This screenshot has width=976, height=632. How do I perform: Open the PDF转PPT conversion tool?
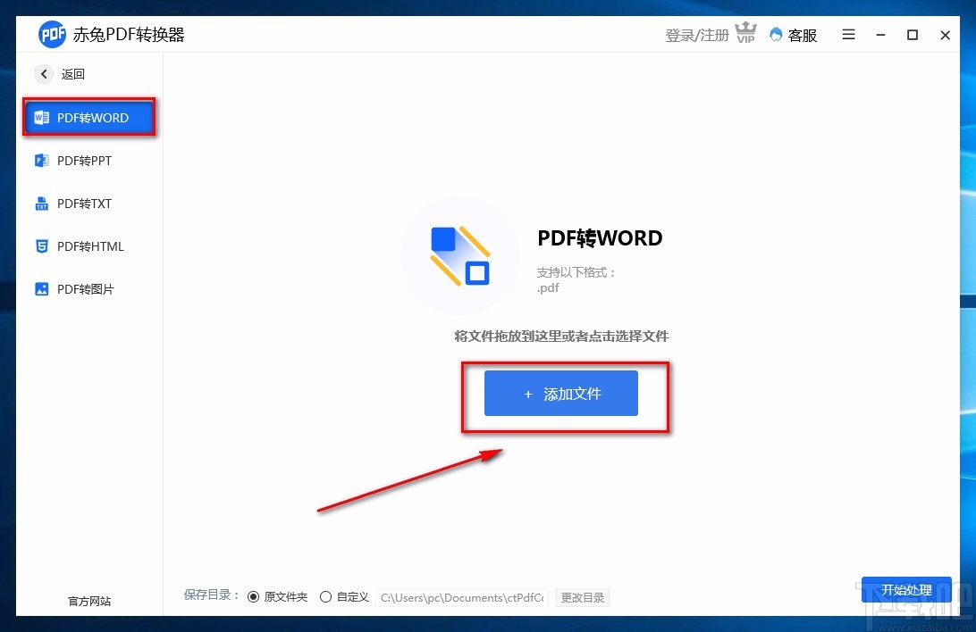pos(84,161)
